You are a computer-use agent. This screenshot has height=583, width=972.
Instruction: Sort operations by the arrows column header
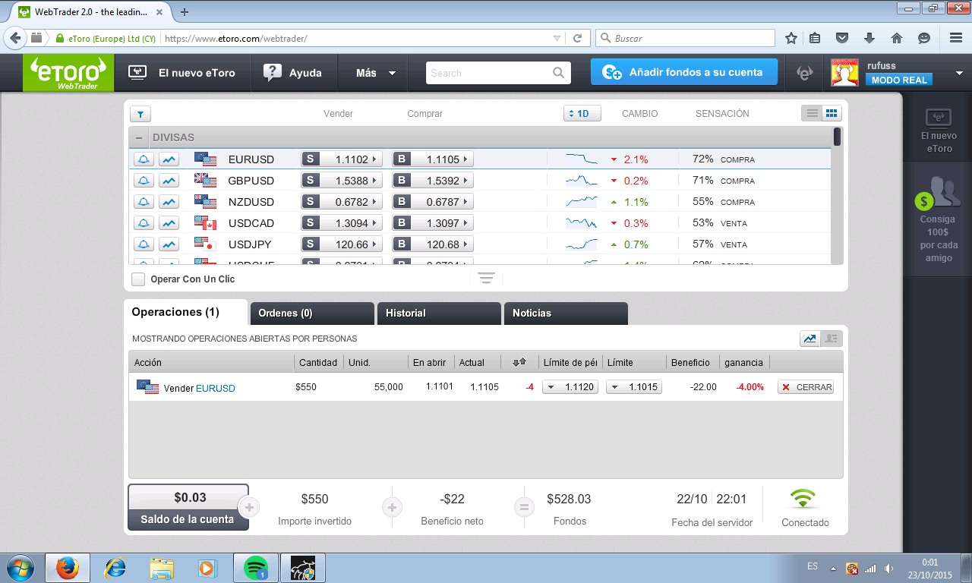click(x=519, y=362)
